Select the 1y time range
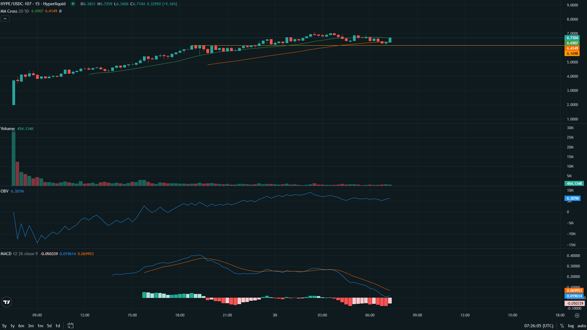Screen dimensions: 587x330 click(13, 326)
